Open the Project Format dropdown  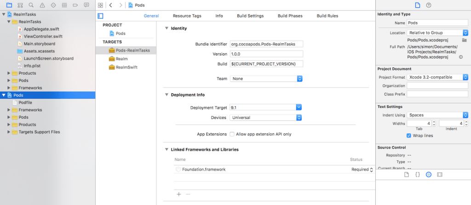coord(465,77)
